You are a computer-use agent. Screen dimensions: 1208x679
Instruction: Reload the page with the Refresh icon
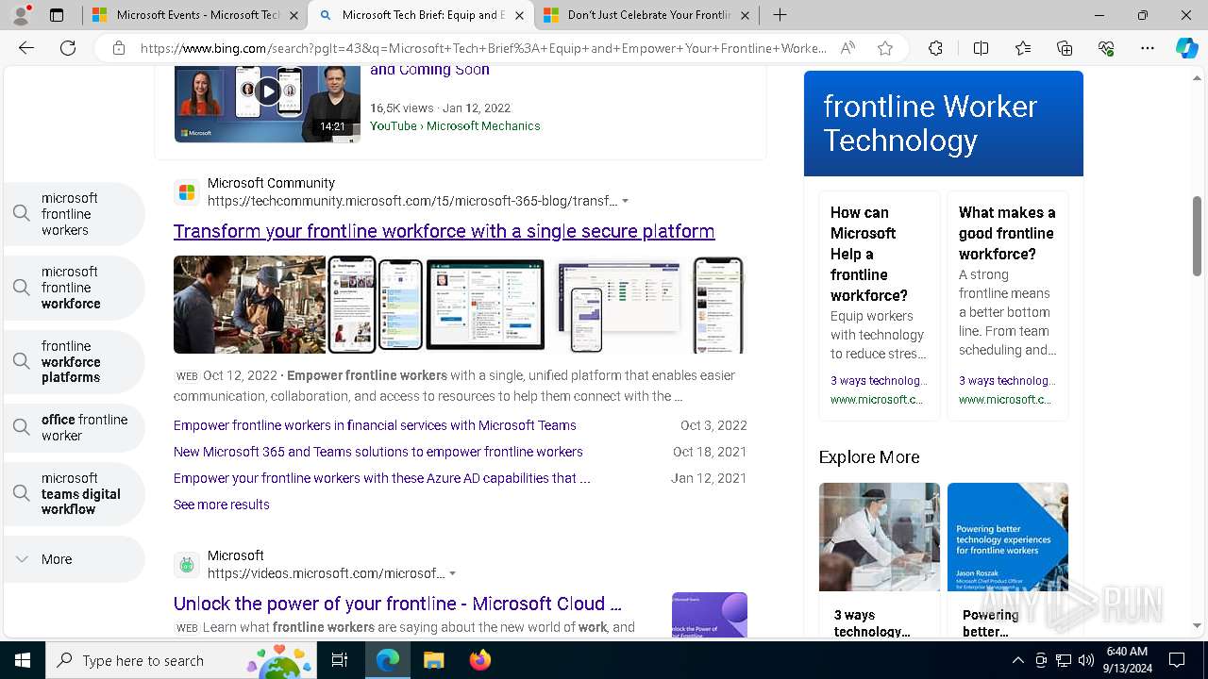68,48
